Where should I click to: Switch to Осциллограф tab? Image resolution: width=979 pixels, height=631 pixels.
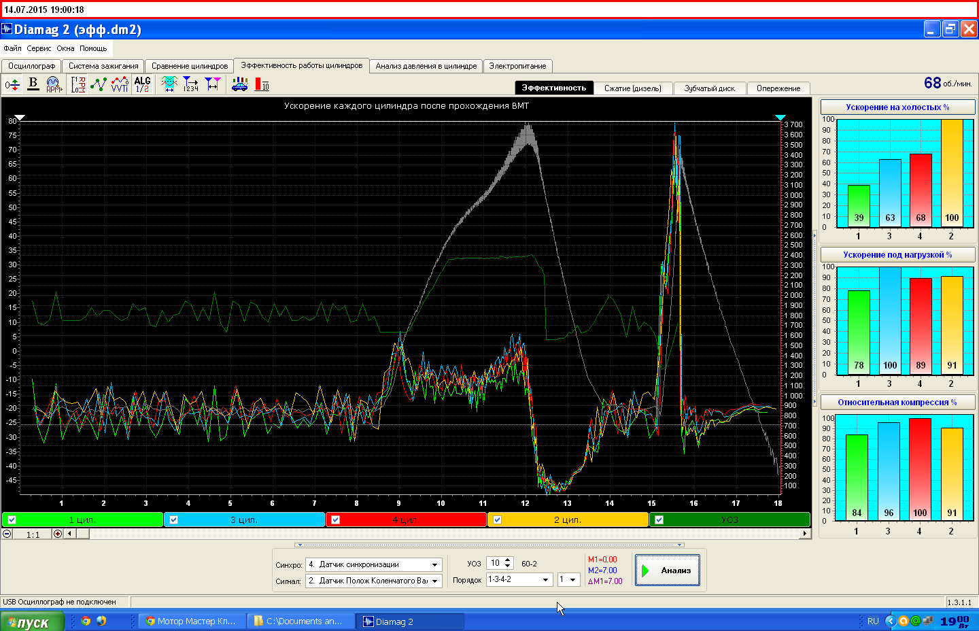[31, 66]
